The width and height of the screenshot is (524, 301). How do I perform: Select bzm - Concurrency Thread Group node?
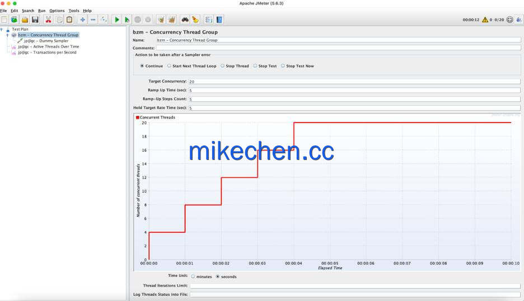click(x=48, y=35)
